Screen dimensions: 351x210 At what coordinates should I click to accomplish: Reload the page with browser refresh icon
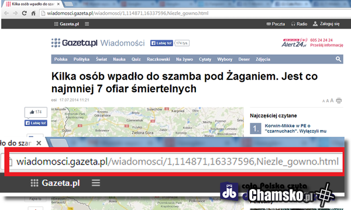coord(24,13)
